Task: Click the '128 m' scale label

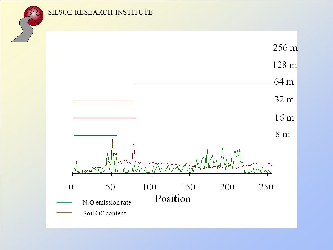Action: (284, 65)
